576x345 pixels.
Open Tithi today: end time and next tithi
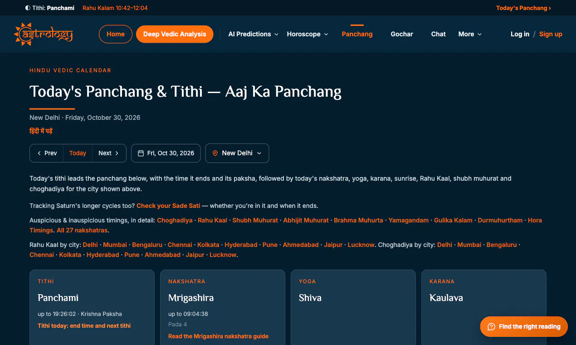pyautogui.click(x=84, y=325)
